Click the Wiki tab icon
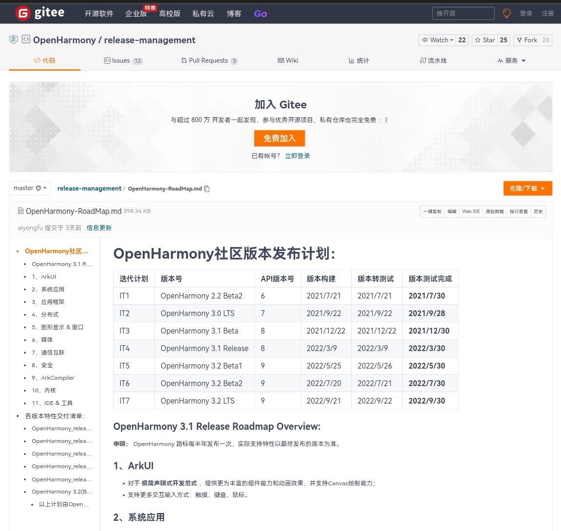This screenshot has height=531, width=561. tap(281, 60)
